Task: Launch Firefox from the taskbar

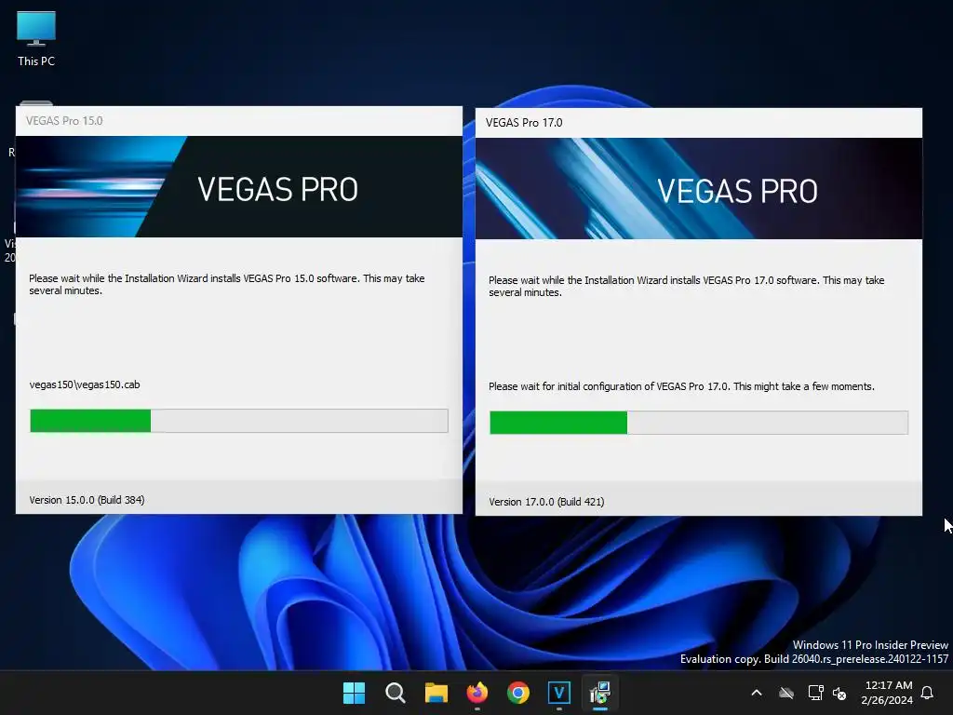Action: click(x=477, y=693)
